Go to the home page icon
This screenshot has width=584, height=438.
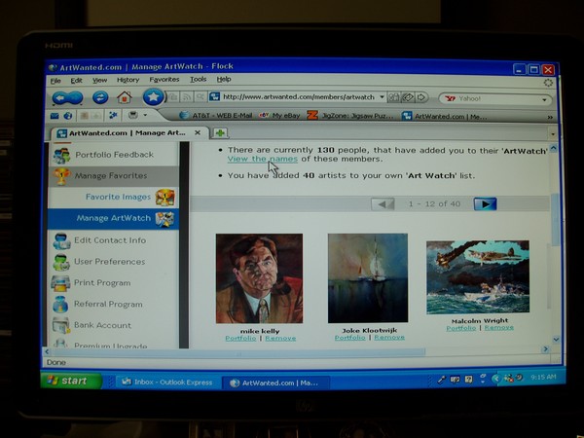[125, 97]
